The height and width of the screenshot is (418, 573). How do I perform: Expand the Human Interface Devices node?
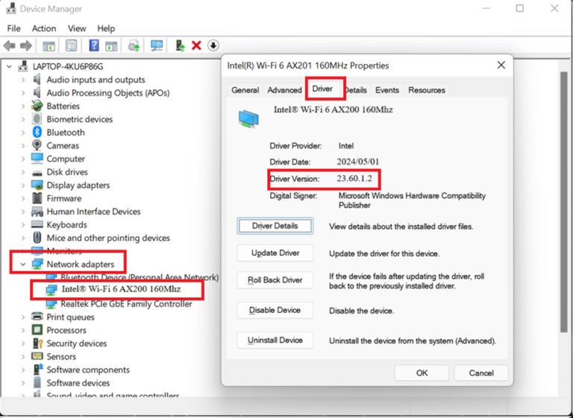click(23, 212)
